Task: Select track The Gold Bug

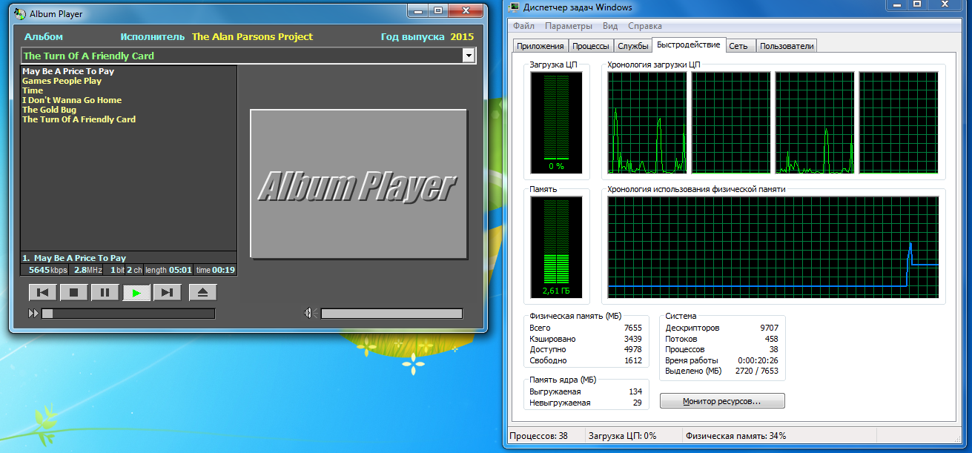Action: 49,110
